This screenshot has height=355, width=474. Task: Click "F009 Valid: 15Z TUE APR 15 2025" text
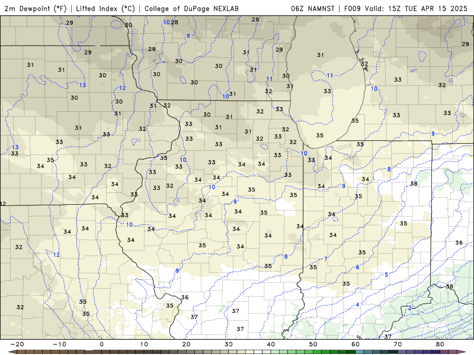coord(406,8)
